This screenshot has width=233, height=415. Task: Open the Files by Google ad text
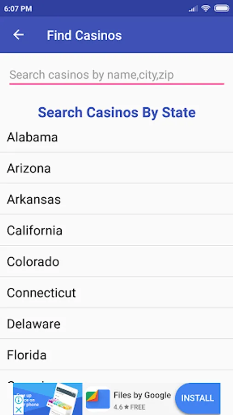pos(142,395)
